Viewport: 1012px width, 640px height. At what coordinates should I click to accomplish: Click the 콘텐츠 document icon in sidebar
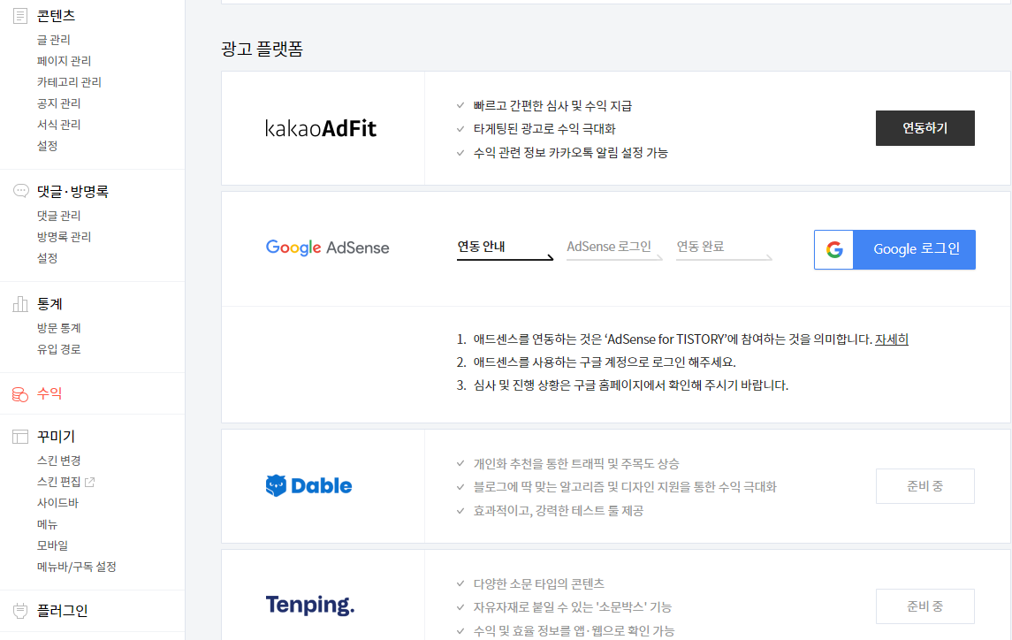click(20, 16)
